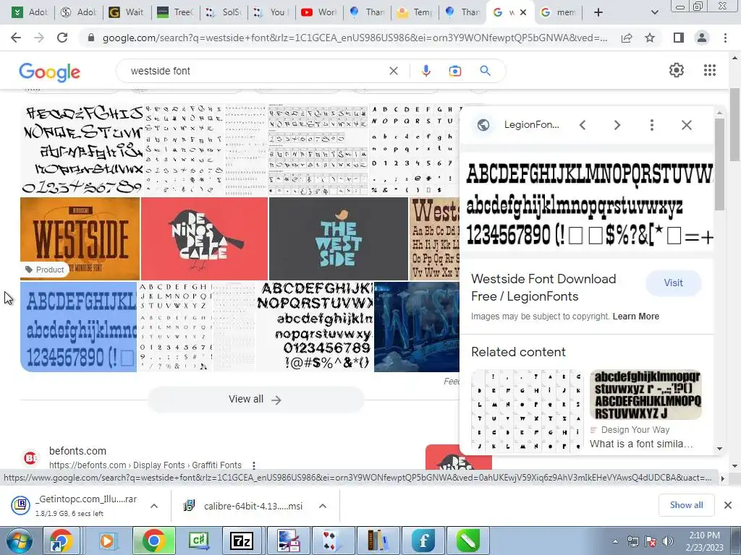Open Google apps grid
This screenshot has width=741, height=555.
(709, 70)
